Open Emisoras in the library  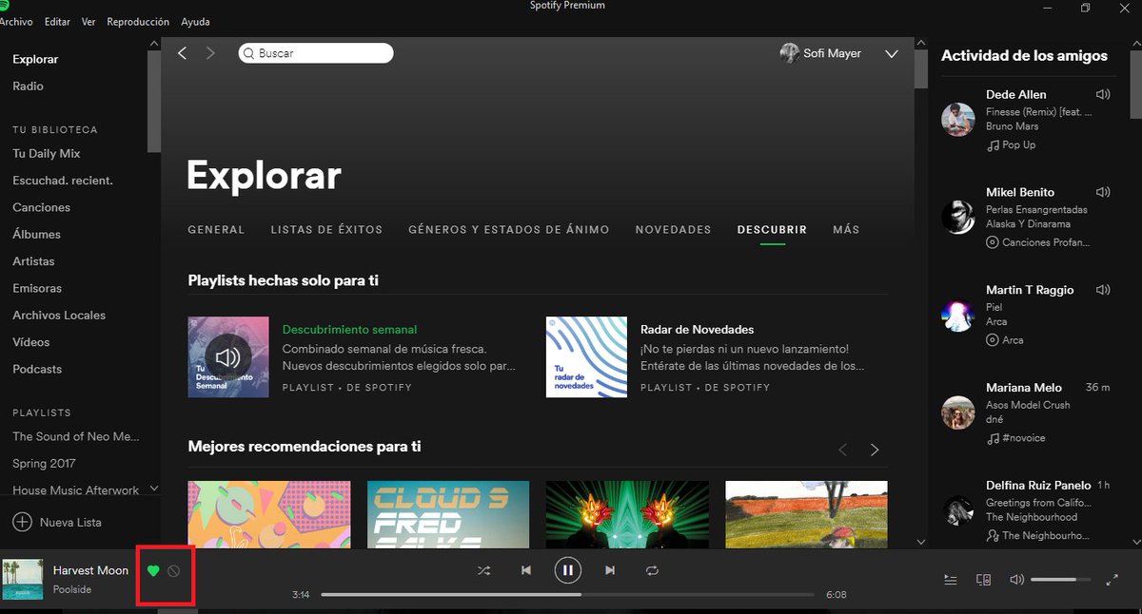[37, 288]
